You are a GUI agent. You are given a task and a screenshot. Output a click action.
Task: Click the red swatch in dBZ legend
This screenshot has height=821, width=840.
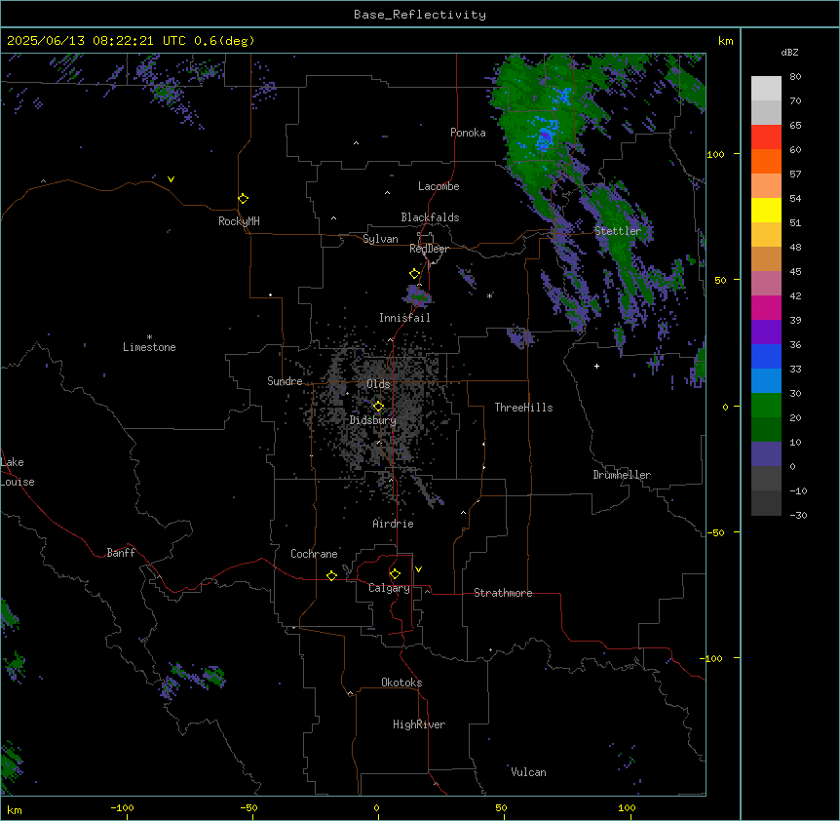pos(766,137)
